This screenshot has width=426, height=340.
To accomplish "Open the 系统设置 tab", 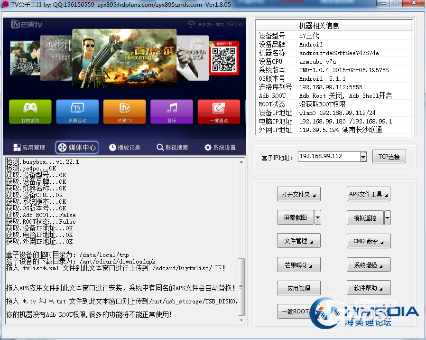I will coord(220,147).
